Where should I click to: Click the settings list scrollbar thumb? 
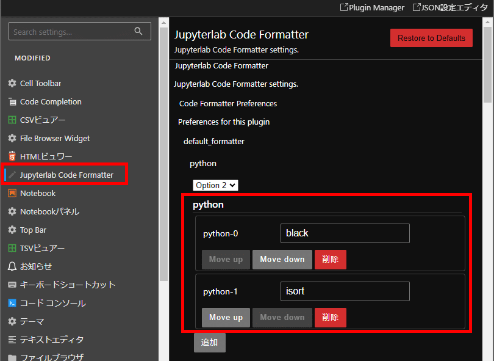click(163, 154)
